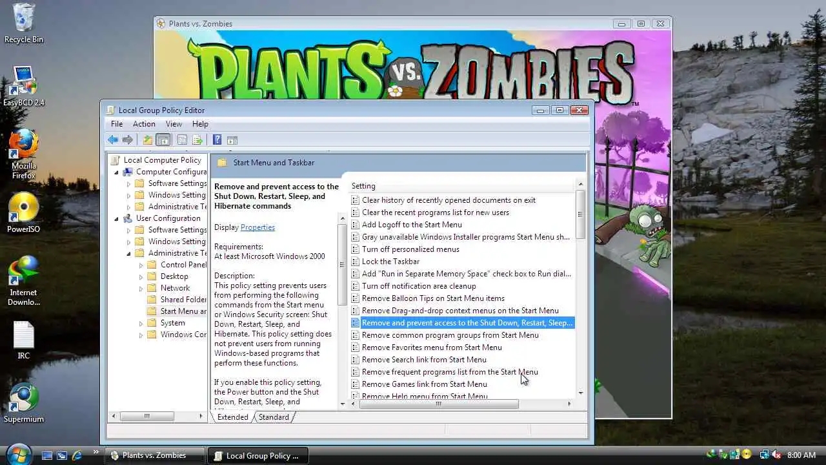The width and height of the screenshot is (826, 465).
Task: Click the Switch Between Windows quick launch icon
Action: 62,455
